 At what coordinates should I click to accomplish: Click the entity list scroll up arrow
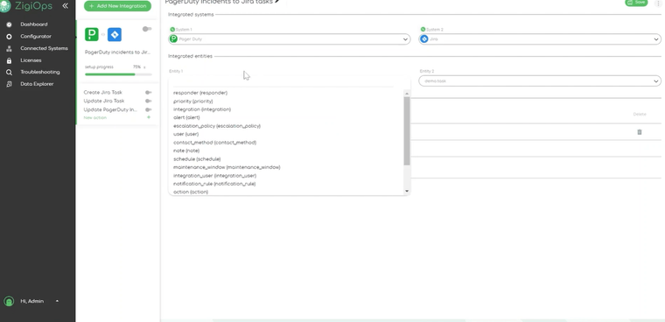click(x=407, y=94)
